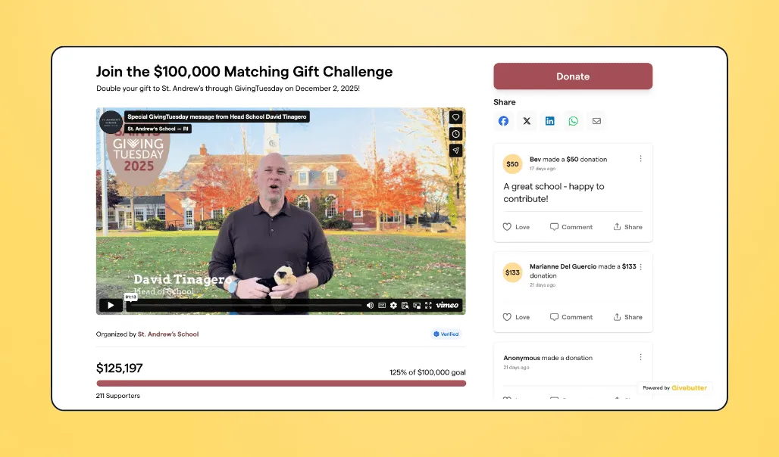Share campaign via WhatsApp
Screen dimensions: 779x457
click(574, 121)
